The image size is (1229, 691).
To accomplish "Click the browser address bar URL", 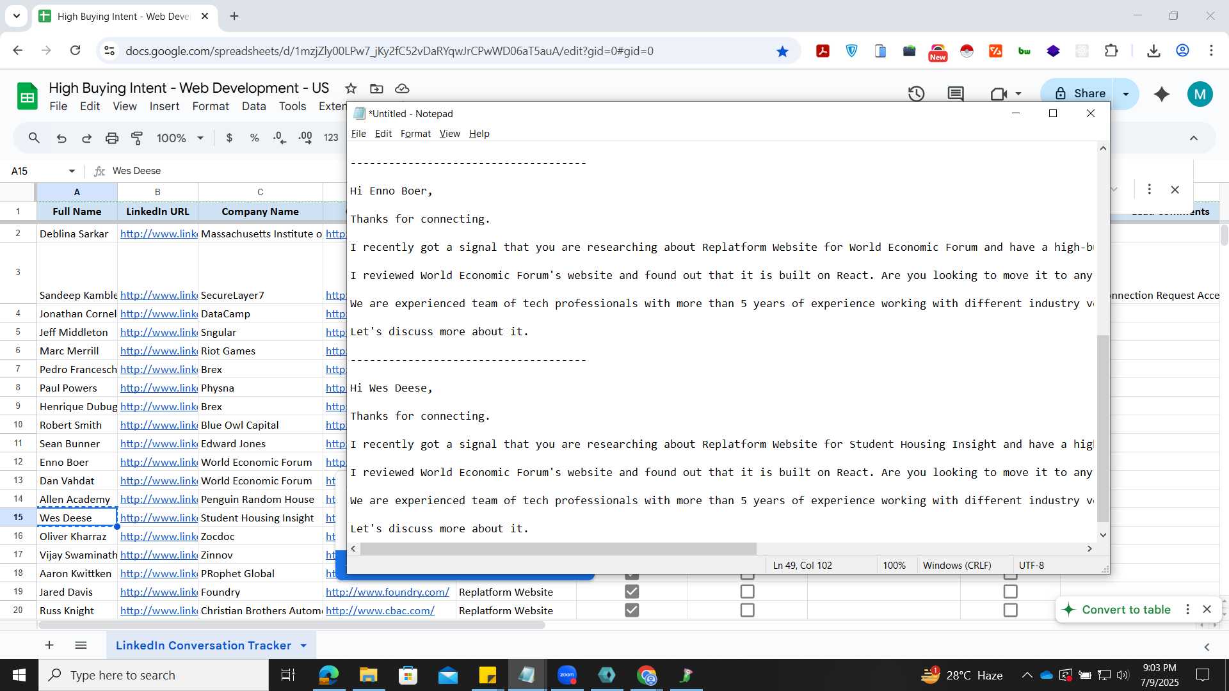I will click(x=389, y=51).
